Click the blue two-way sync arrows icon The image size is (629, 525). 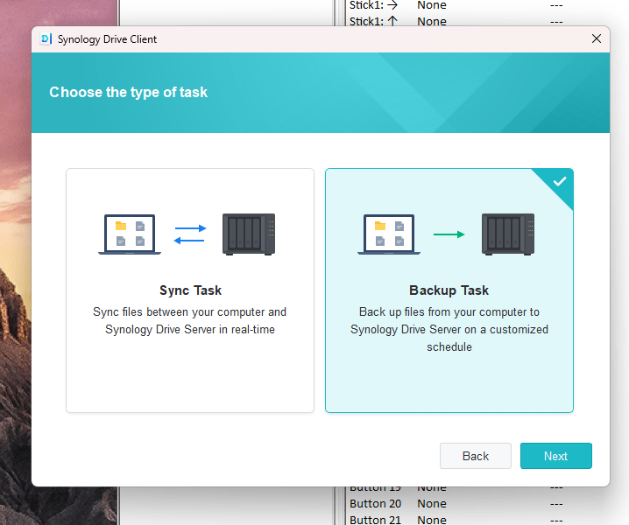pos(190,234)
